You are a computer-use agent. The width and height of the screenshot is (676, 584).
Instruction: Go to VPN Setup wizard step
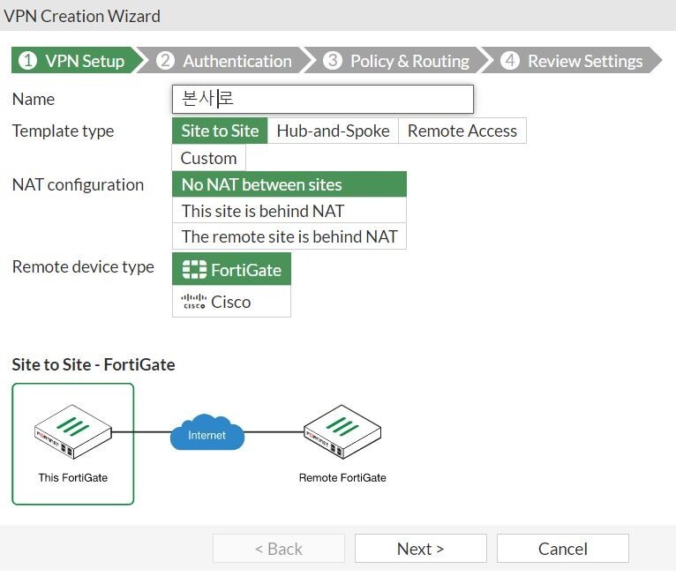click(78, 61)
